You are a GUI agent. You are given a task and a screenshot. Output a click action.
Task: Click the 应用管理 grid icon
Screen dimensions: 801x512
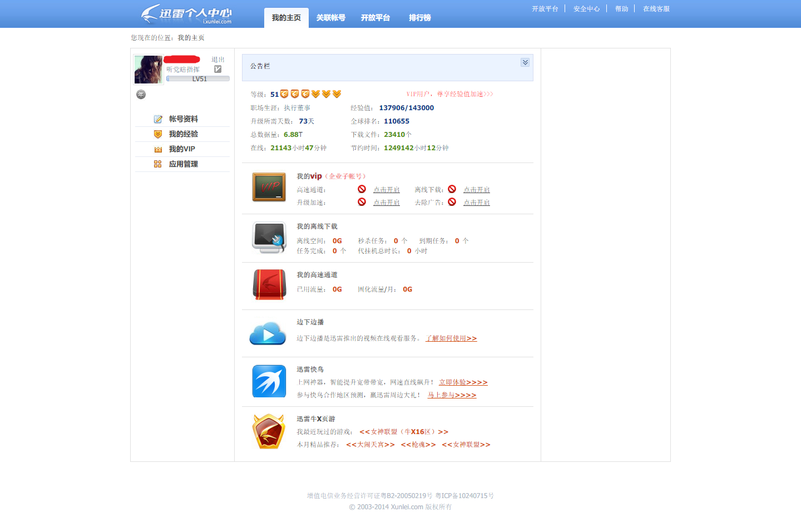tap(158, 164)
